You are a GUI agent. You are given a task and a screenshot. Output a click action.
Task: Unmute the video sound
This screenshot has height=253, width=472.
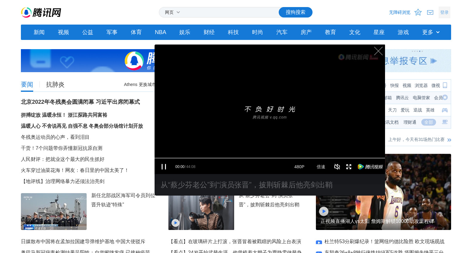click(337, 166)
